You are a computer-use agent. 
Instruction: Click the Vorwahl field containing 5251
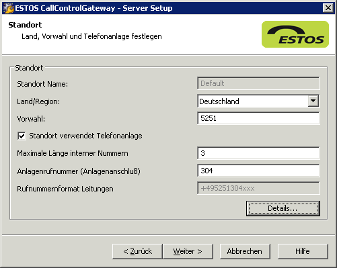[x=258, y=118]
